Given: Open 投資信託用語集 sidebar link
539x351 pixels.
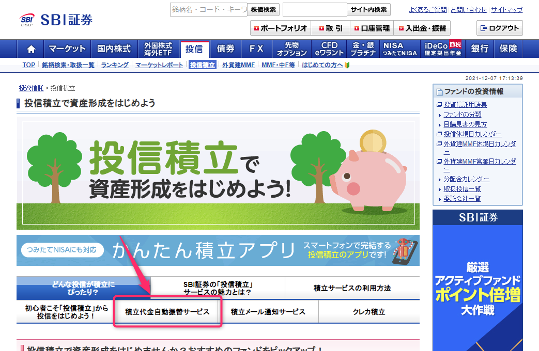Looking at the screenshot, I should tap(465, 105).
